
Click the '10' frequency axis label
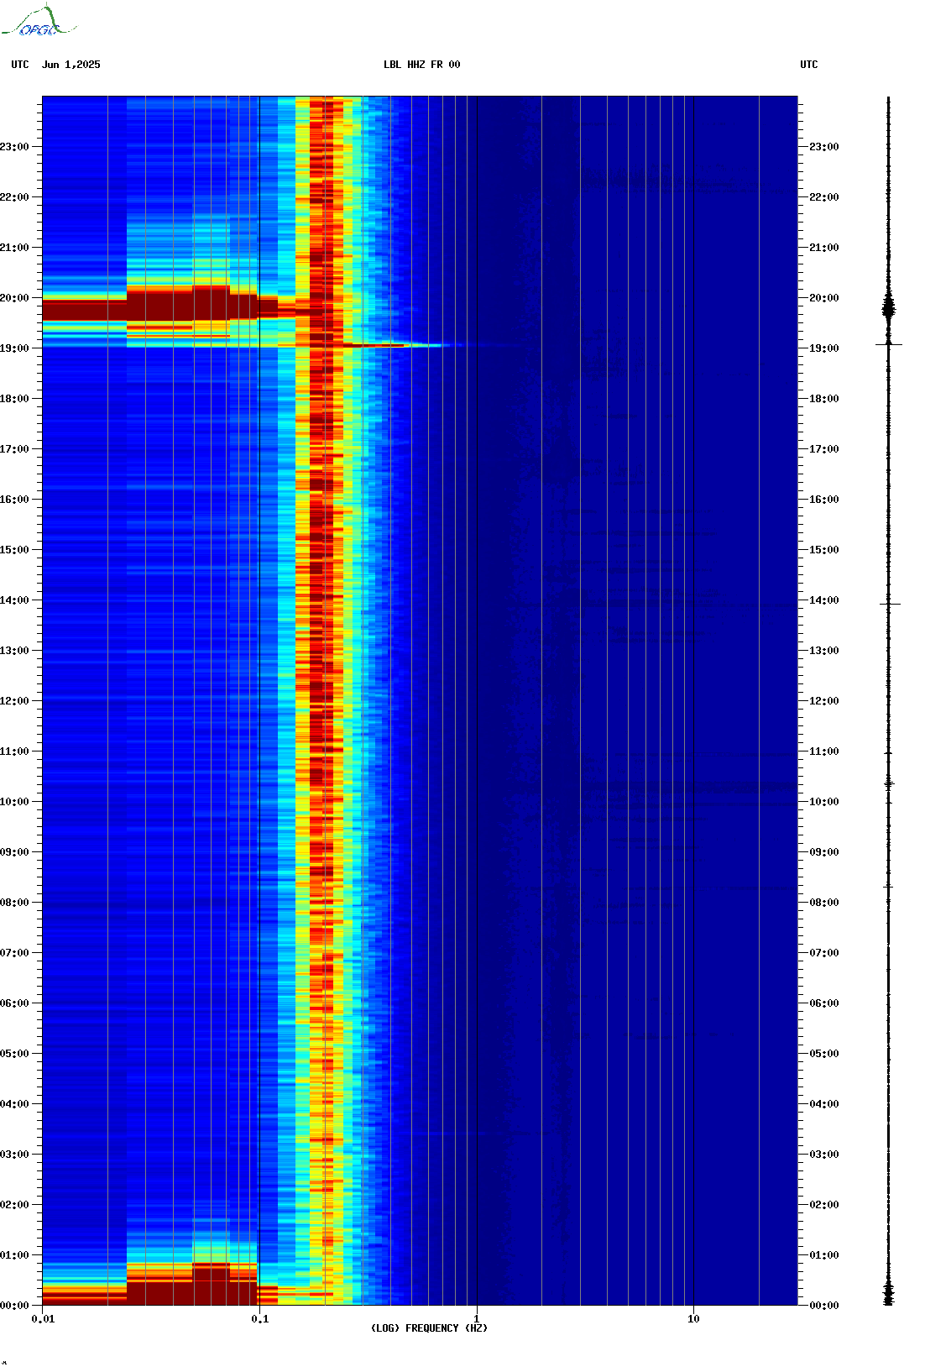tap(693, 1319)
